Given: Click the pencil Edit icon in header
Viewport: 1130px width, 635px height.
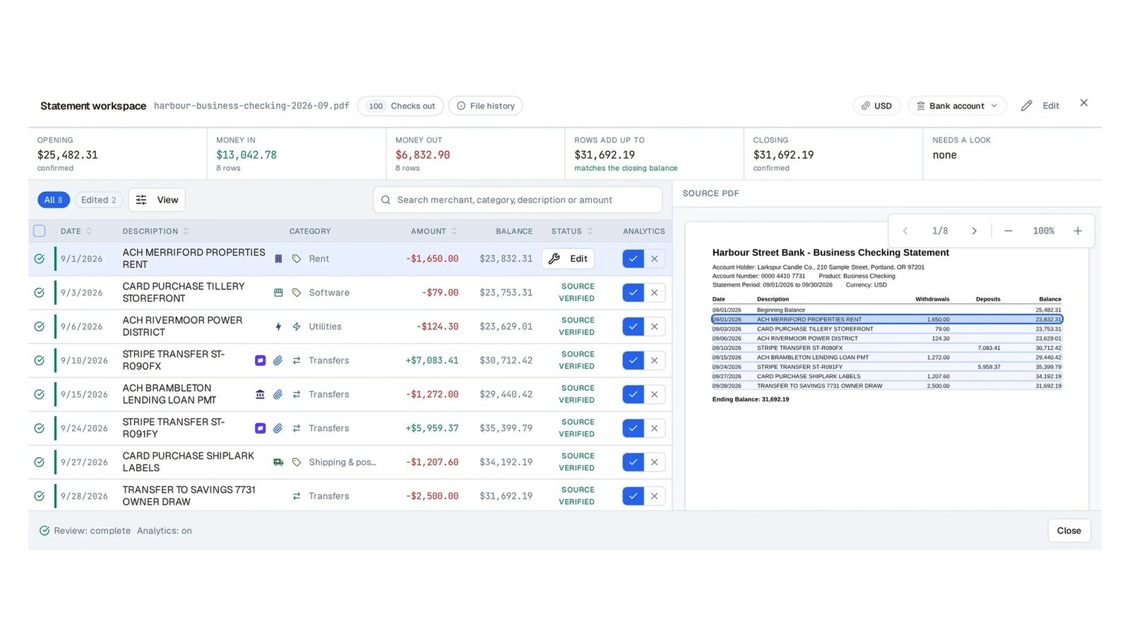Looking at the screenshot, I should click(x=1027, y=106).
